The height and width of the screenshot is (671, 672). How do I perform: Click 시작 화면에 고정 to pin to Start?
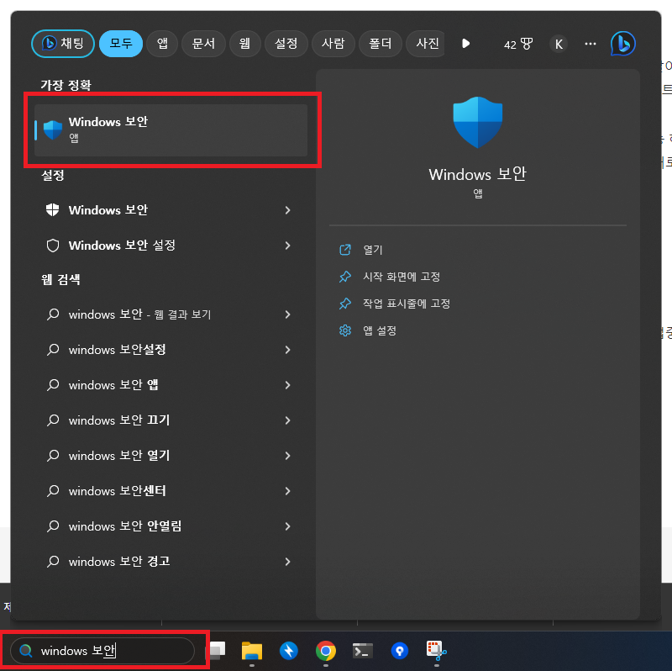point(402,277)
